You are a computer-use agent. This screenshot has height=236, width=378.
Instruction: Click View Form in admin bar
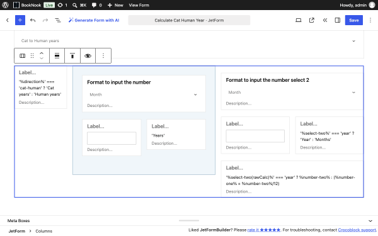(139, 5)
